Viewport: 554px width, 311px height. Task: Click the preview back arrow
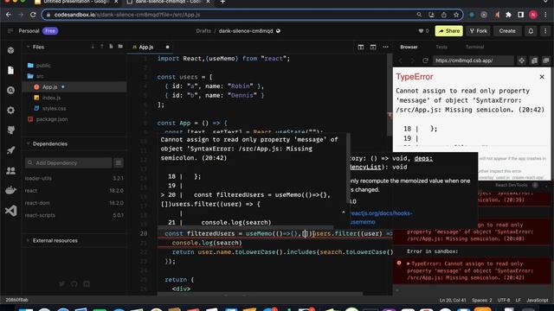point(400,60)
